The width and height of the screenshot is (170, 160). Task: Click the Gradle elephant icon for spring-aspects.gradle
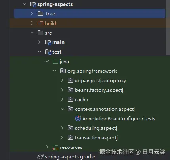coord(40,156)
